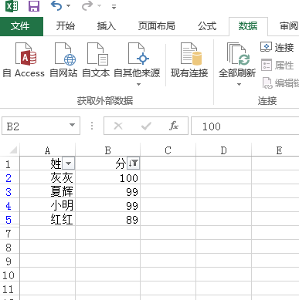This screenshot has width=299, height=300.
Task: Undo the last action
Action: coord(56,5)
